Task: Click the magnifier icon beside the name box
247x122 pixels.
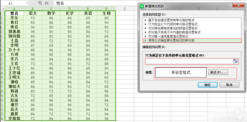Action: click(40, 3)
